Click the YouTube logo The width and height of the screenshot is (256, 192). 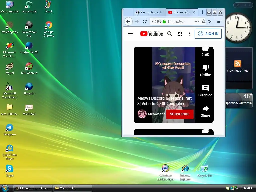(152, 34)
